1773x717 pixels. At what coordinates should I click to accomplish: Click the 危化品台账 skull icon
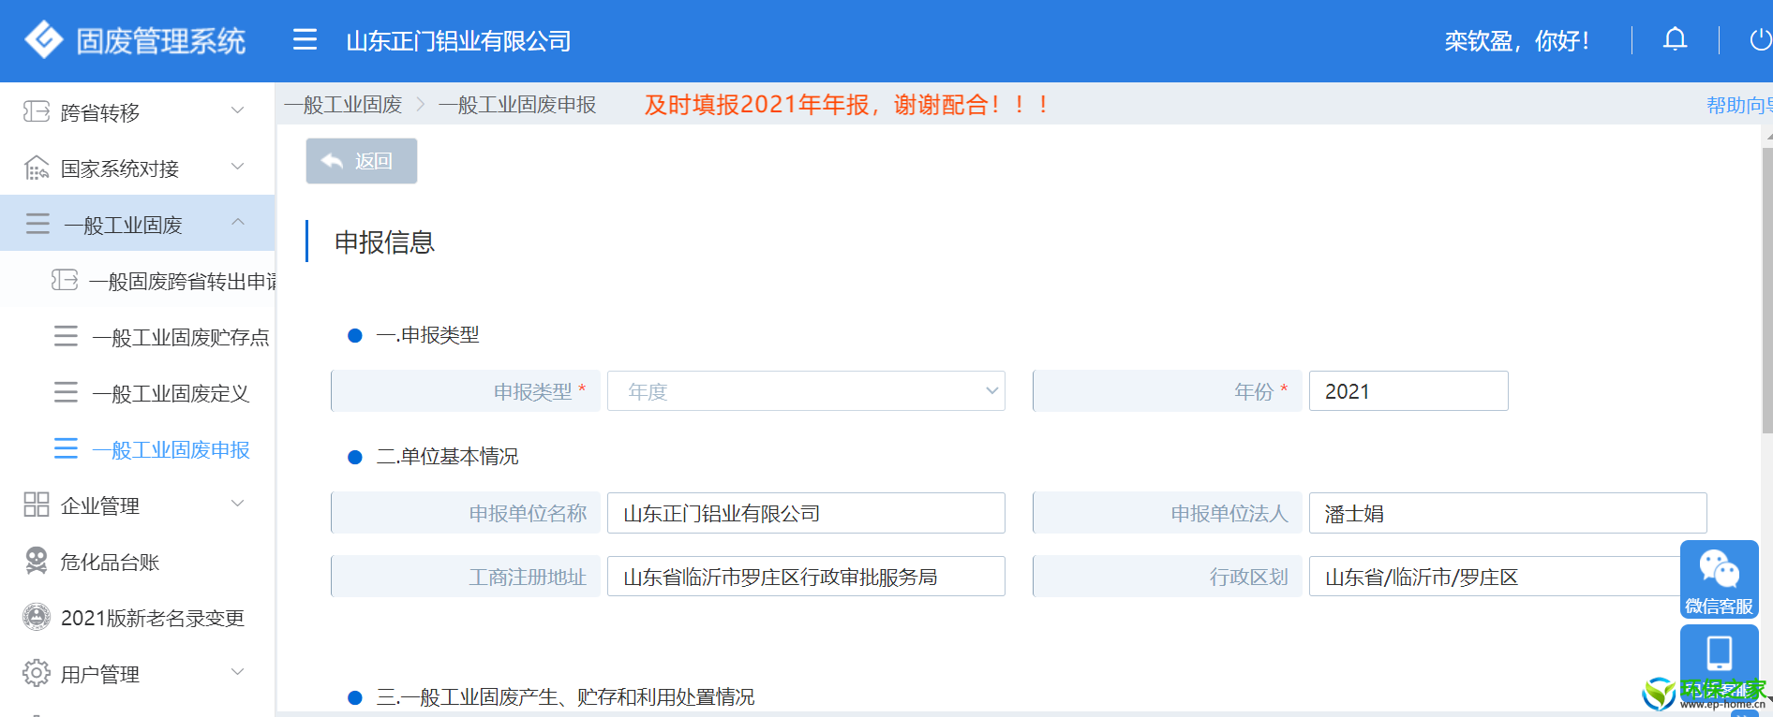click(x=37, y=561)
